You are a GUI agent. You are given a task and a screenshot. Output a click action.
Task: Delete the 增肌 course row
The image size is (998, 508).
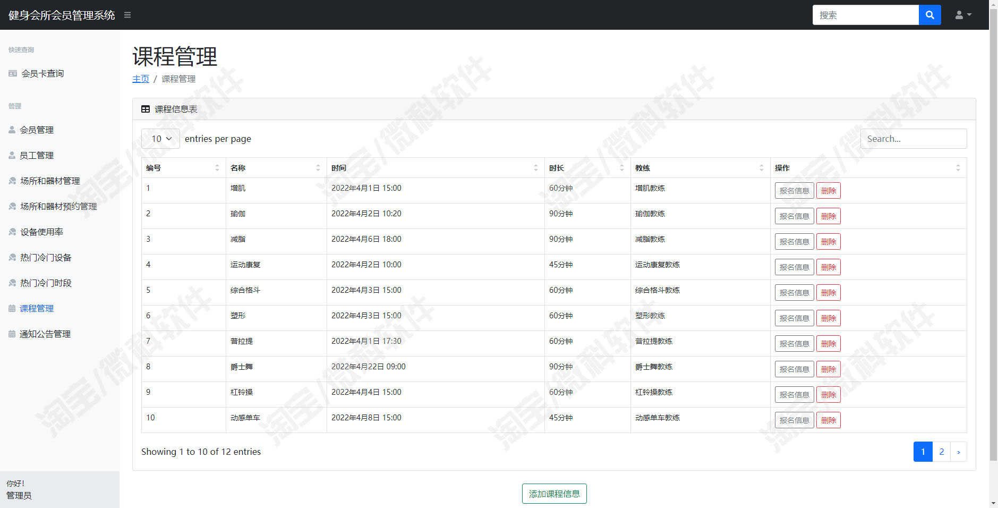point(828,191)
